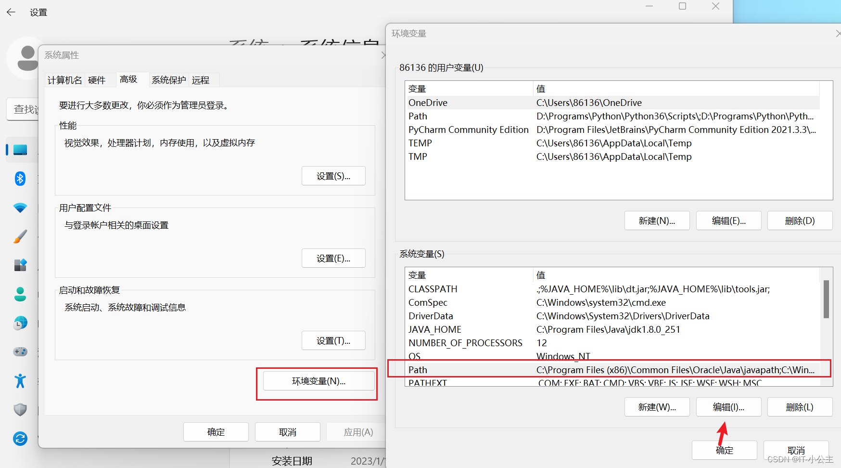
Task: Open the Network Wi-Fi icon in sidebar
Action: point(20,208)
